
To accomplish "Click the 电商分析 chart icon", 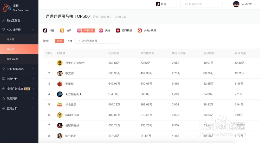I will tap(3, 79).
